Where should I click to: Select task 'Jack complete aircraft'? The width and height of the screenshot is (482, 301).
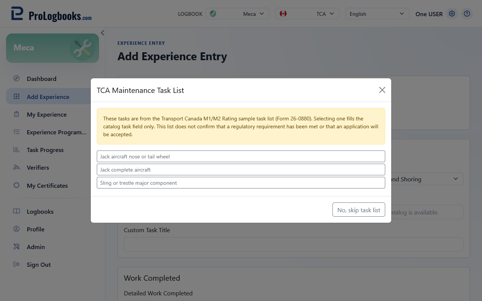(x=241, y=170)
